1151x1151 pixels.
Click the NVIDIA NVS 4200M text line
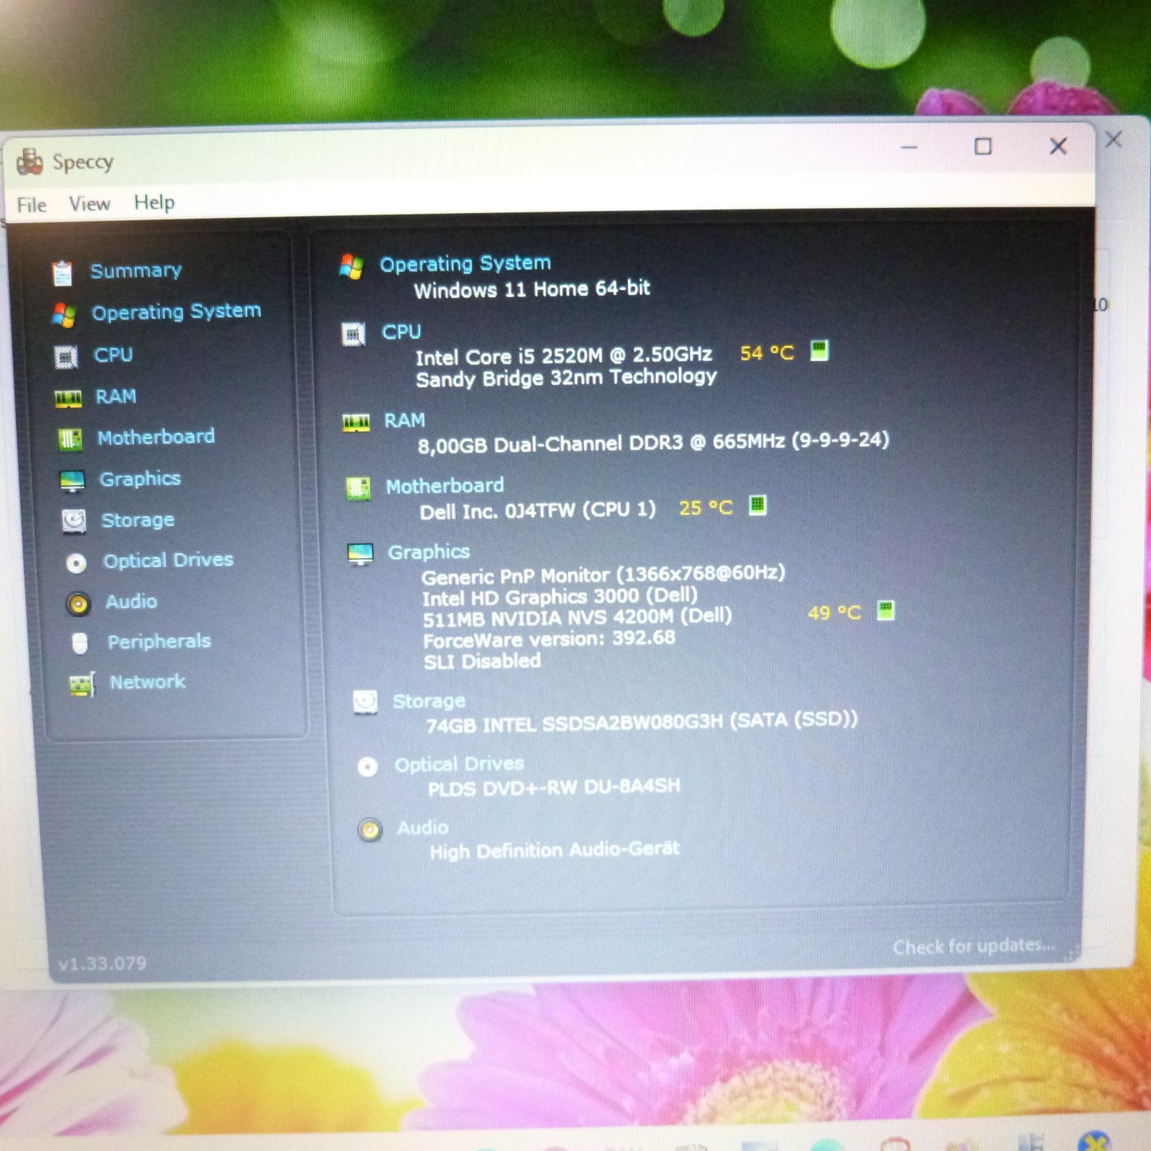(577, 617)
